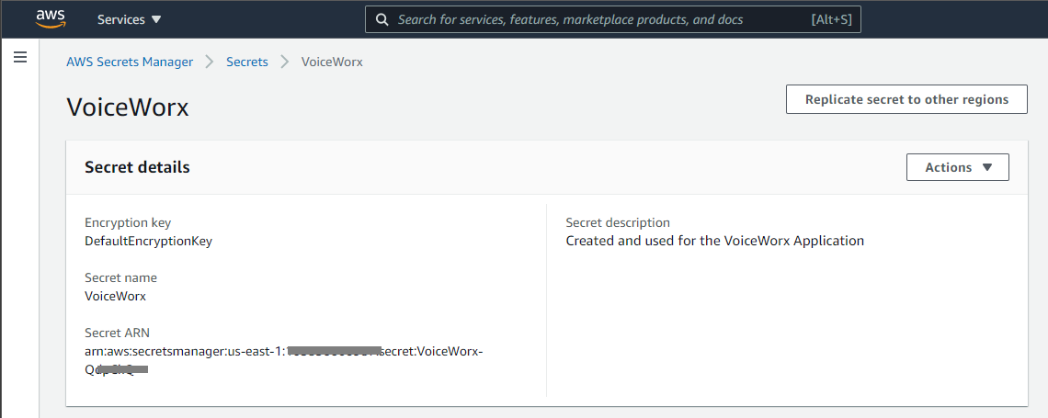Click the triangle arrow inside Actions button
Viewport: 1048px width, 418px height.
pos(987,167)
